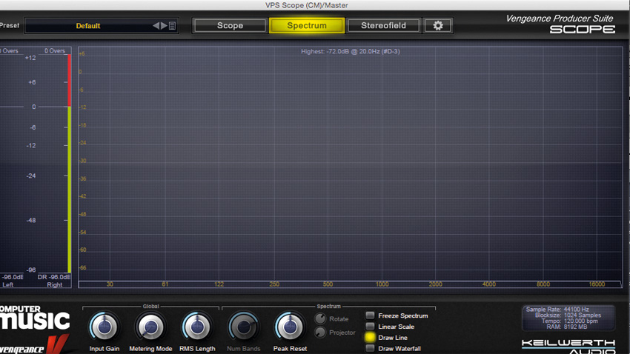Go to the next preset arrow

click(x=164, y=26)
